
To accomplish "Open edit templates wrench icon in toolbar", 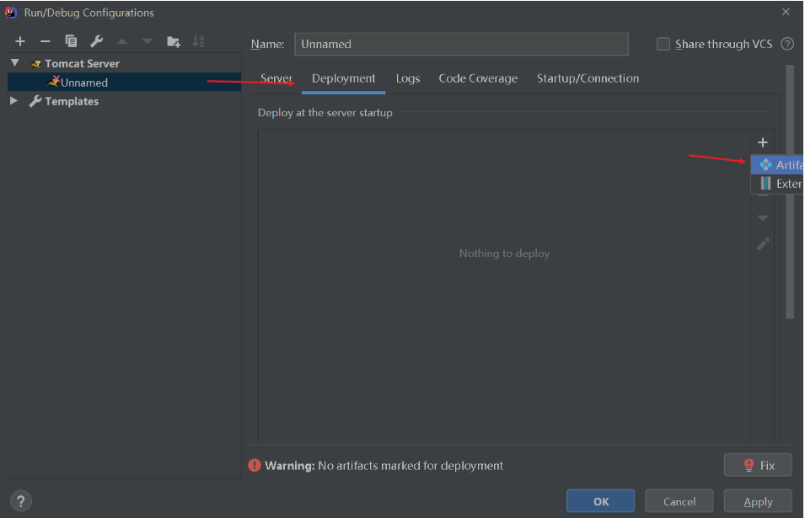I will coord(97,41).
